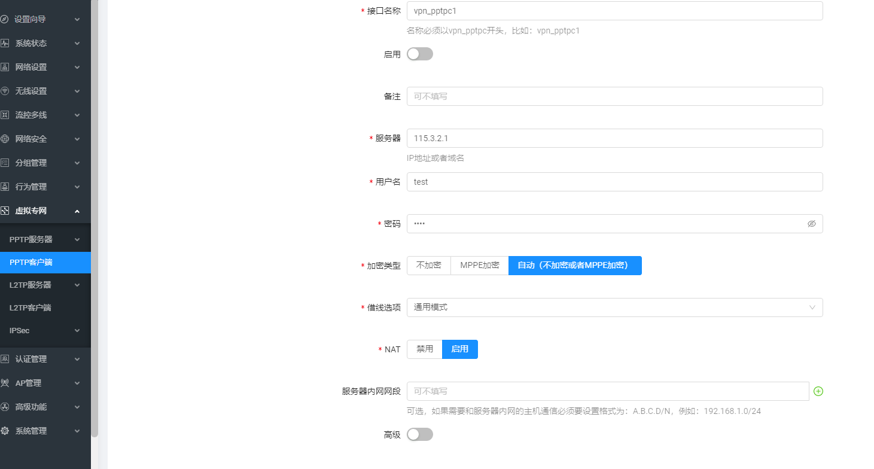This screenshot has width=874, height=469.
Task: Toggle the 高级 advanced switch
Action: [419, 434]
